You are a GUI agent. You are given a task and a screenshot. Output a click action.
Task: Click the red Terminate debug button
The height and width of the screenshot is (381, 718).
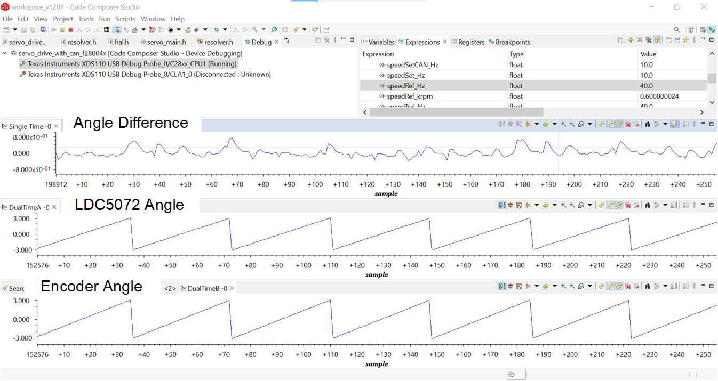(70, 30)
